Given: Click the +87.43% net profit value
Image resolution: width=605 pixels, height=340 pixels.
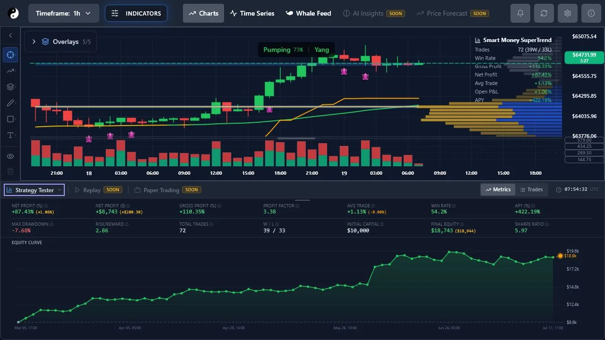Looking at the screenshot, I should [24, 212].
